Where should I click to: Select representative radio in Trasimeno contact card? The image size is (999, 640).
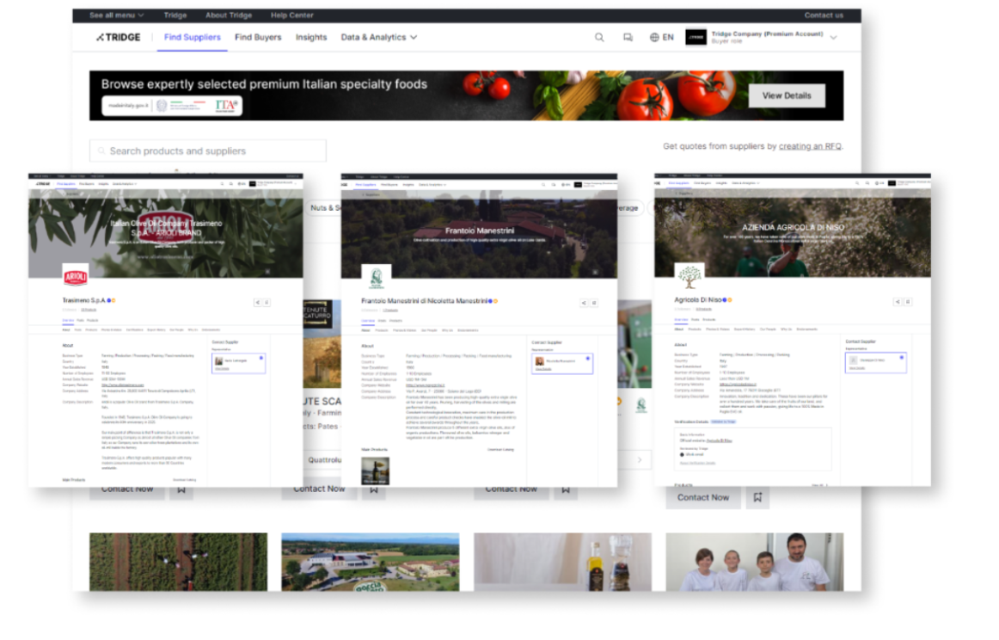pos(260,356)
